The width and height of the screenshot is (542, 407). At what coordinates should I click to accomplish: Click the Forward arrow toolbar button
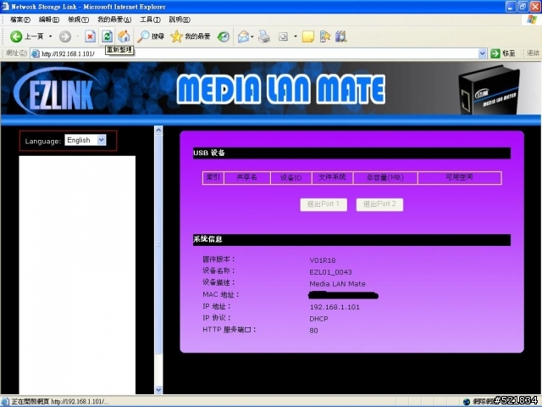pyautogui.click(x=65, y=36)
